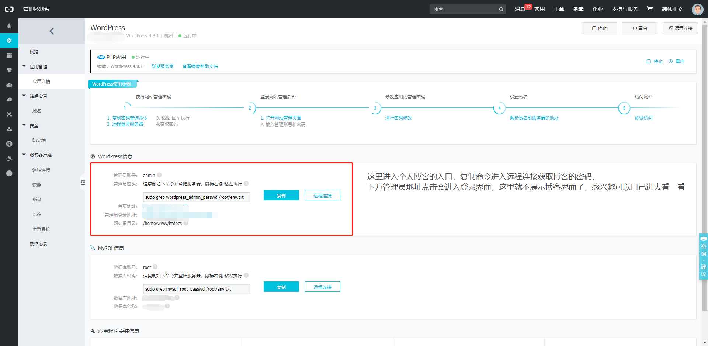Image resolution: width=708 pixels, height=346 pixels.
Task: Click 远程连接 beside the WordPress password command
Action: point(322,196)
